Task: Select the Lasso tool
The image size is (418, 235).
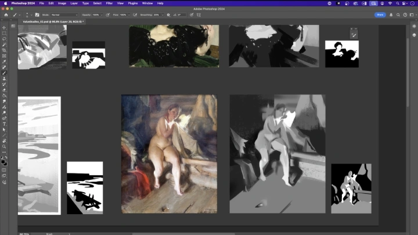Action: (x=4, y=39)
